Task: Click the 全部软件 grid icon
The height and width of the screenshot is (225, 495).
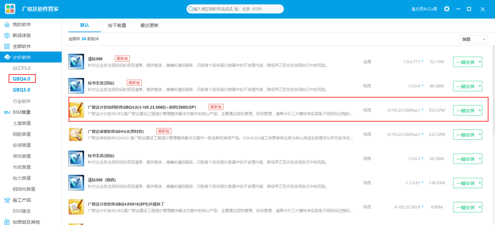Action: 7,46
